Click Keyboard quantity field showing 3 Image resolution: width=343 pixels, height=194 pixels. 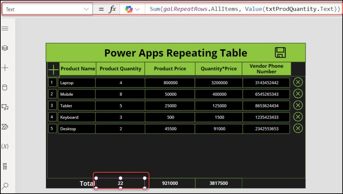[120, 117]
